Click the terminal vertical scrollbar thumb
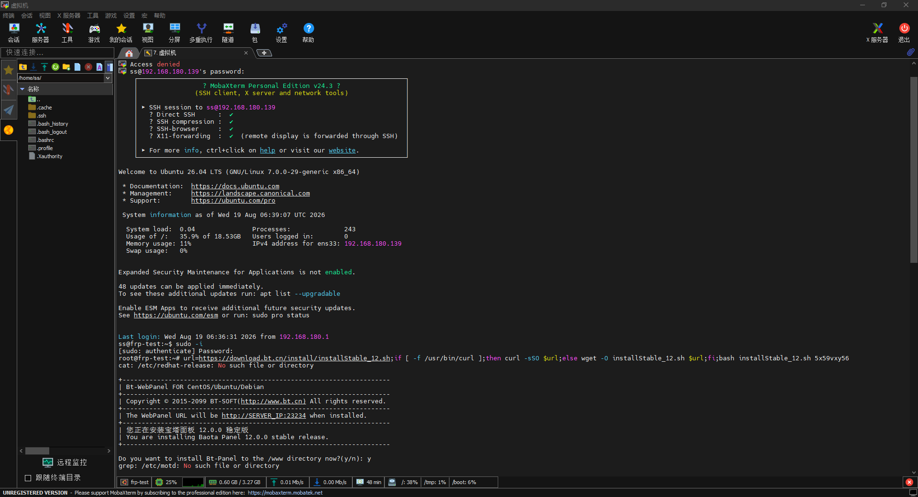 914,170
